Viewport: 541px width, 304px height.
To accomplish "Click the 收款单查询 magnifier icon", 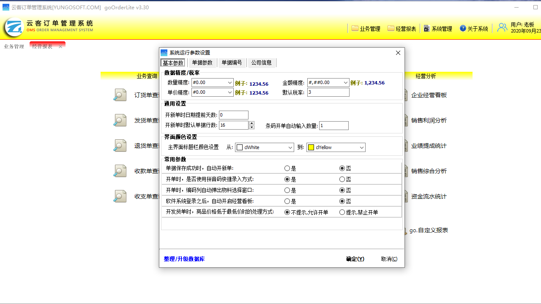I will pos(120,171).
